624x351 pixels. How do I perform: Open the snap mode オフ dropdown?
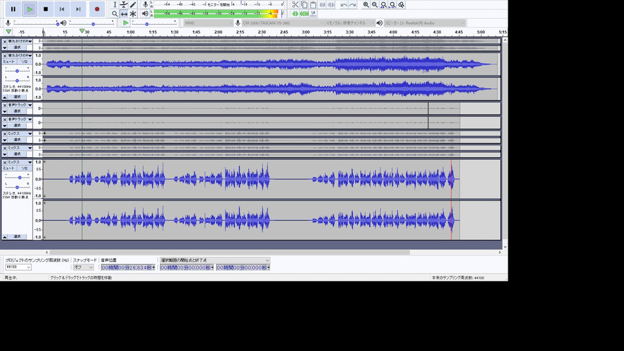click(83, 267)
